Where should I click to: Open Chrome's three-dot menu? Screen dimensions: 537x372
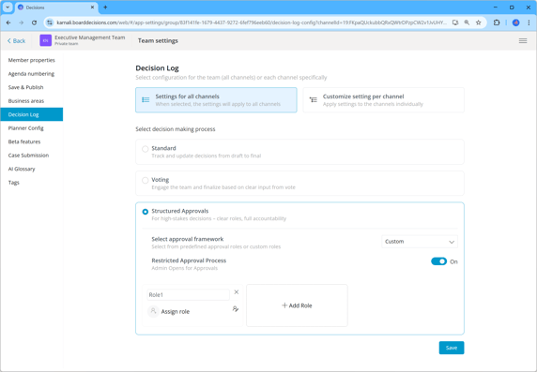click(529, 22)
